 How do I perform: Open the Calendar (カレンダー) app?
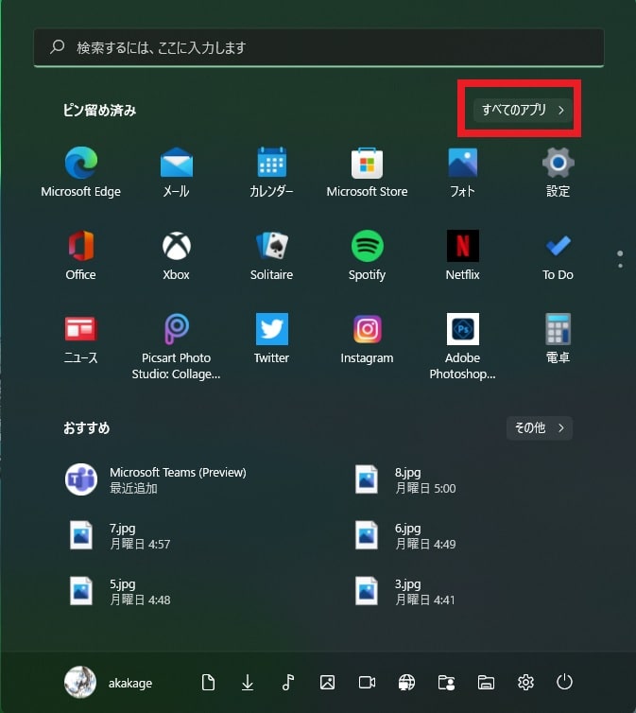click(271, 172)
